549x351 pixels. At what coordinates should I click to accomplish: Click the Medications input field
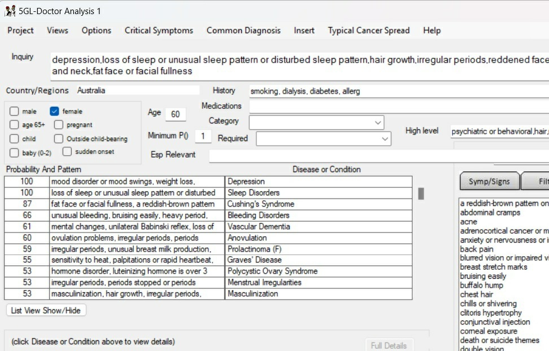(x=398, y=106)
